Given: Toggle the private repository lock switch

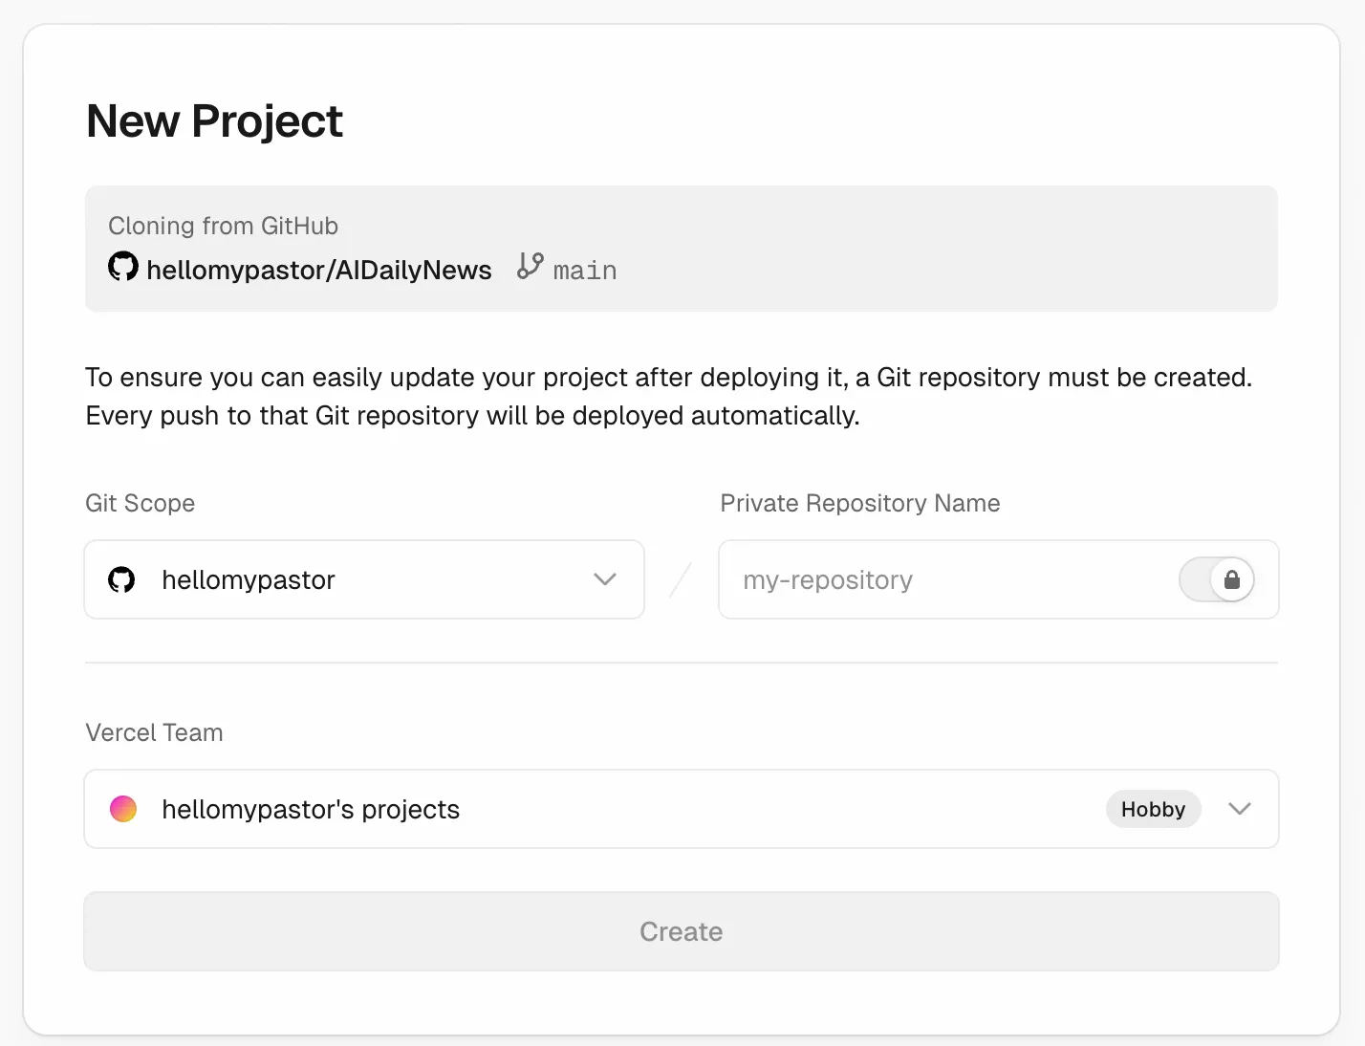Looking at the screenshot, I should pos(1216,579).
